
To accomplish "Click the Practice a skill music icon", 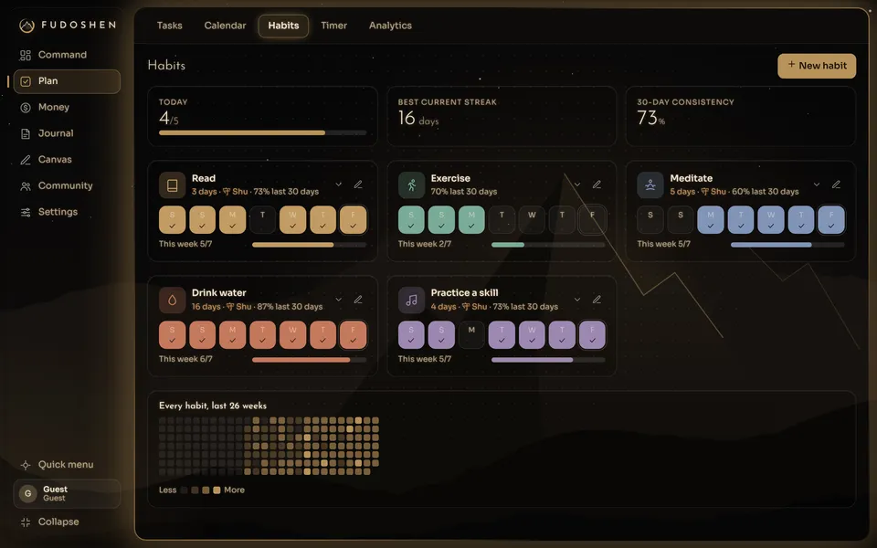I will tap(412, 300).
